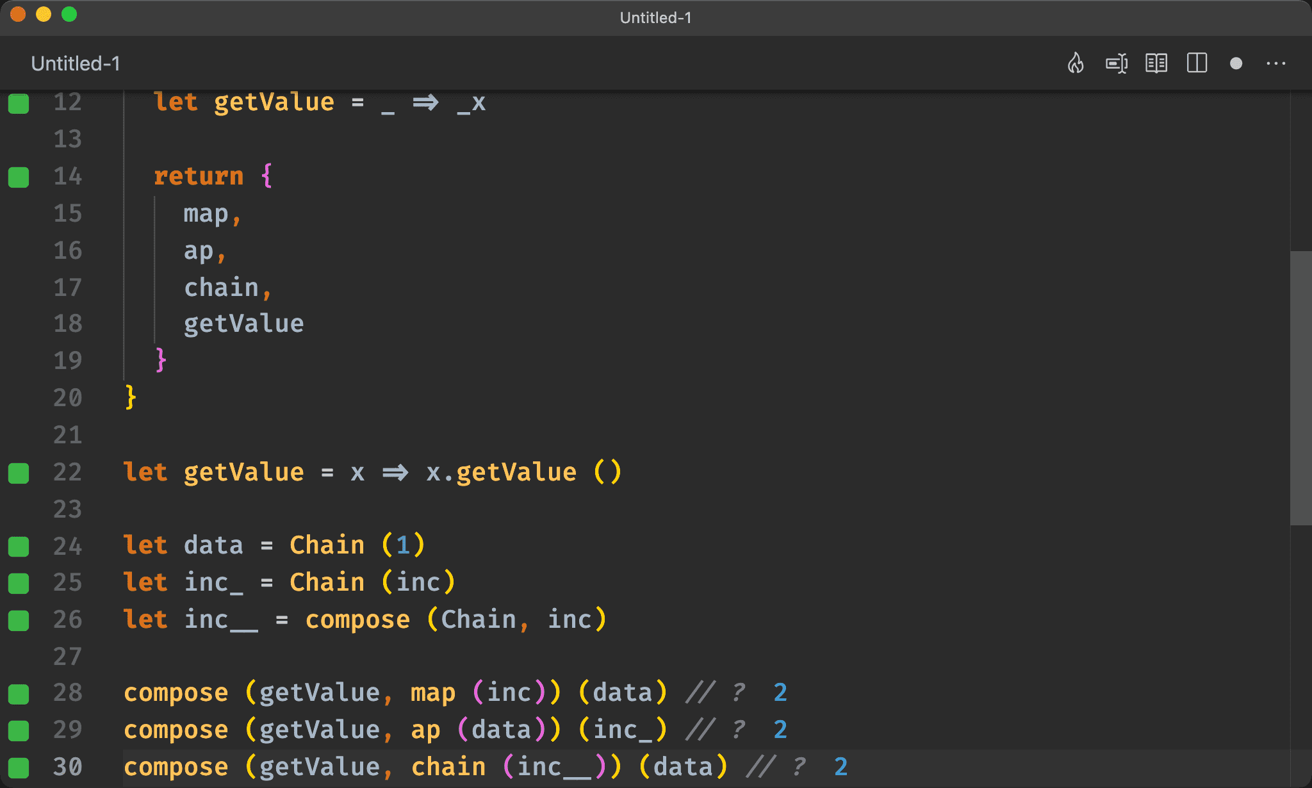Click 'data' variable name on line 24
The width and height of the screenshot is (1312, 788).
[x=213, y=545]
